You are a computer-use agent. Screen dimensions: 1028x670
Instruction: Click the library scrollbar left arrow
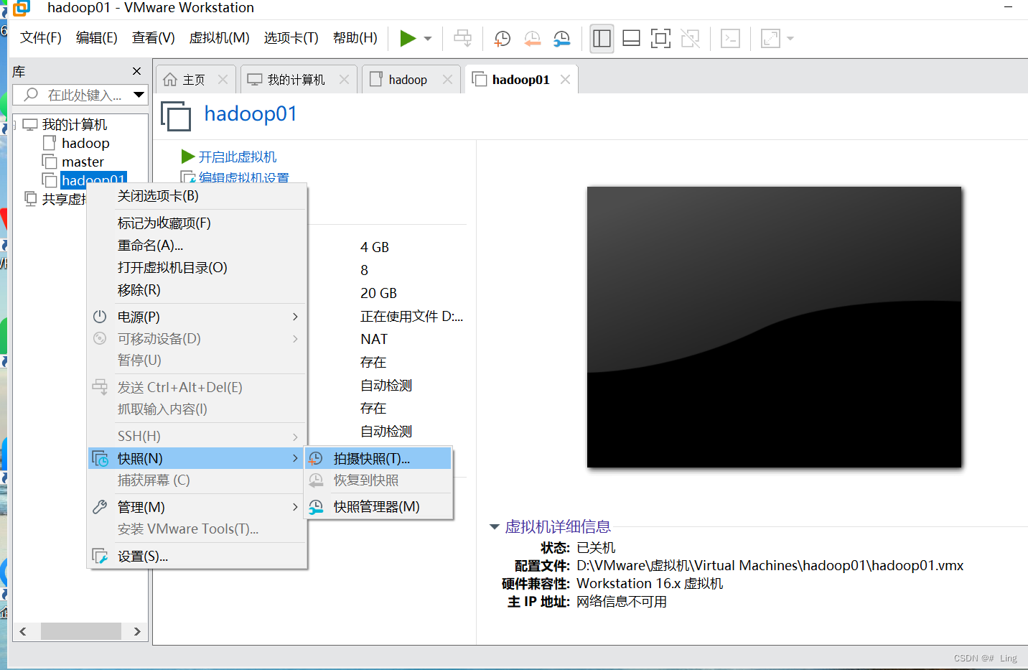point(23,631)
